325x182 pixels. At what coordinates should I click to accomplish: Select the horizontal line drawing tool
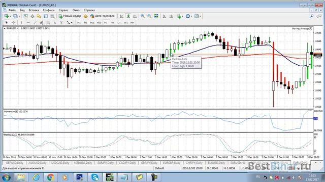[28, 22]
